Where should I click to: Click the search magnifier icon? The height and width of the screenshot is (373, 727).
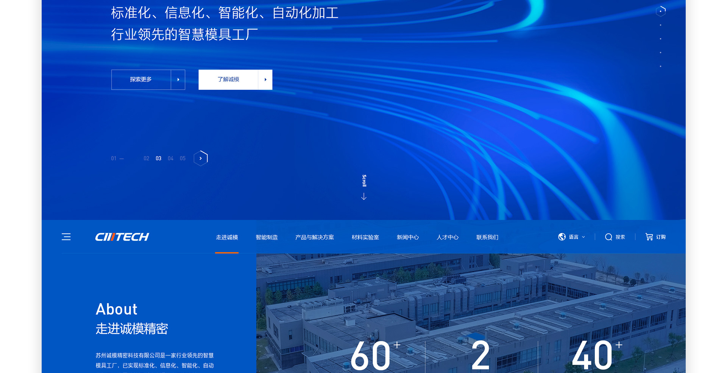tap(608, 237)
